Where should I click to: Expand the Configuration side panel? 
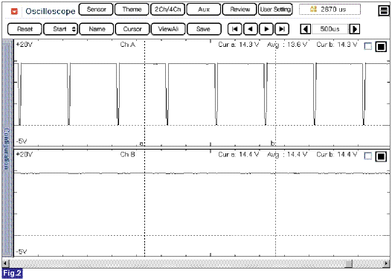(x=7, y=148)
